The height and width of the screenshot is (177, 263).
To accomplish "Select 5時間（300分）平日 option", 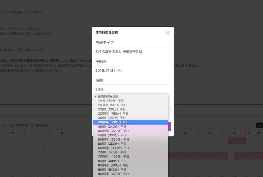I will 131,135.
